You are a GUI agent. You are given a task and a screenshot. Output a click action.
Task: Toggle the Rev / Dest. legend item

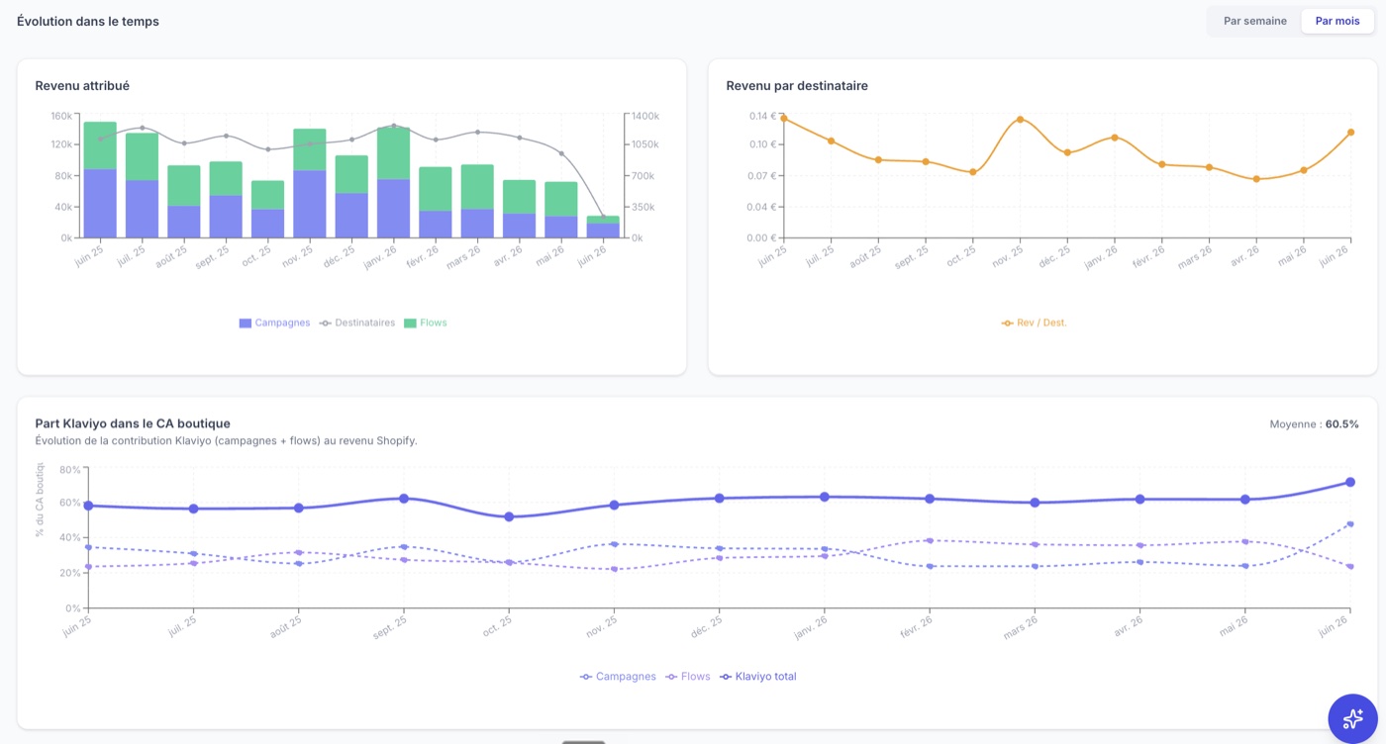tap(1035, 323)
